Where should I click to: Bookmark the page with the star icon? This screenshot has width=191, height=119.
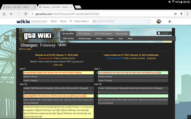(x=175, y=14)
